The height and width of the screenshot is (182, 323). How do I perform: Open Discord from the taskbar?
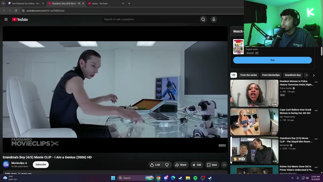click(x=166, y=178)
